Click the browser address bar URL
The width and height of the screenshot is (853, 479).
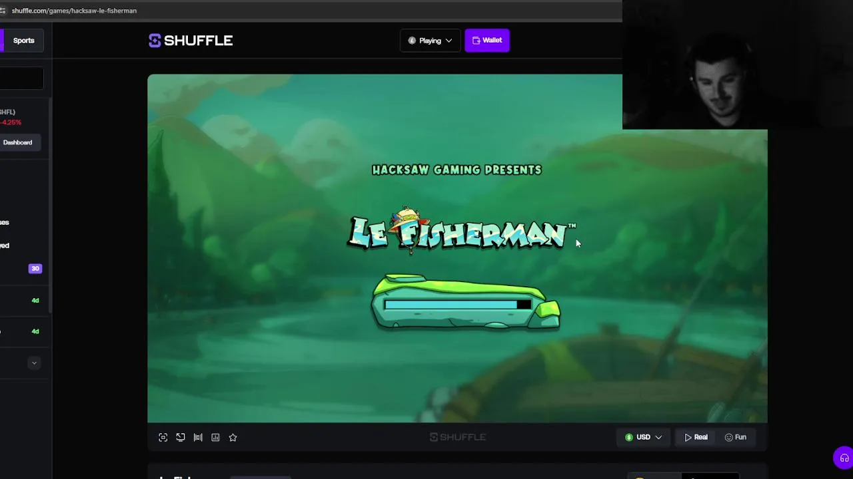pyautogui.click(x=74, y=11)
